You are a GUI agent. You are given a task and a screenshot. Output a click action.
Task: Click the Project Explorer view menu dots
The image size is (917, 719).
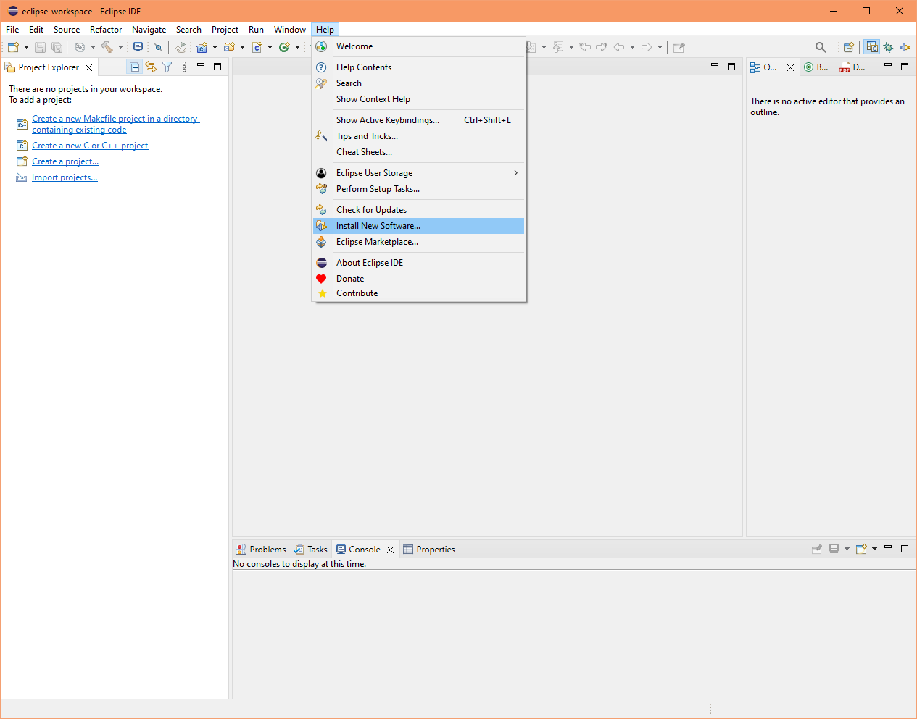pos(184,67)
